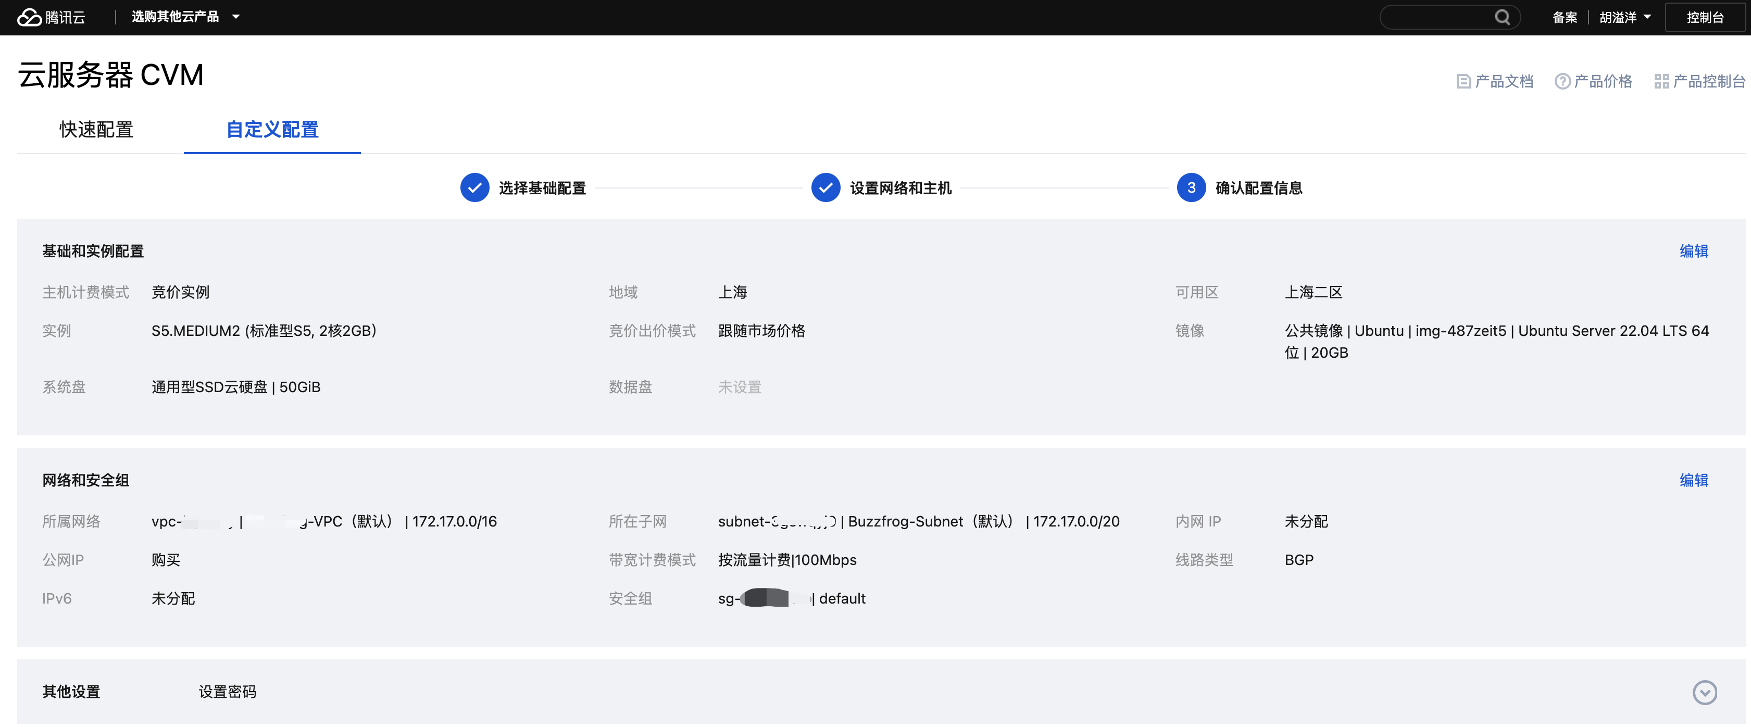Screen dimensions: 1751x727
Task: Click the 其他设置 heading
Action: click(71, 692)
